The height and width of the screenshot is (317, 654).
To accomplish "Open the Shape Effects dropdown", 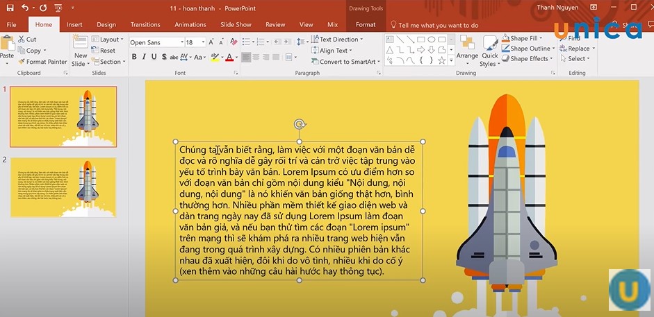I will click(528, 59).
